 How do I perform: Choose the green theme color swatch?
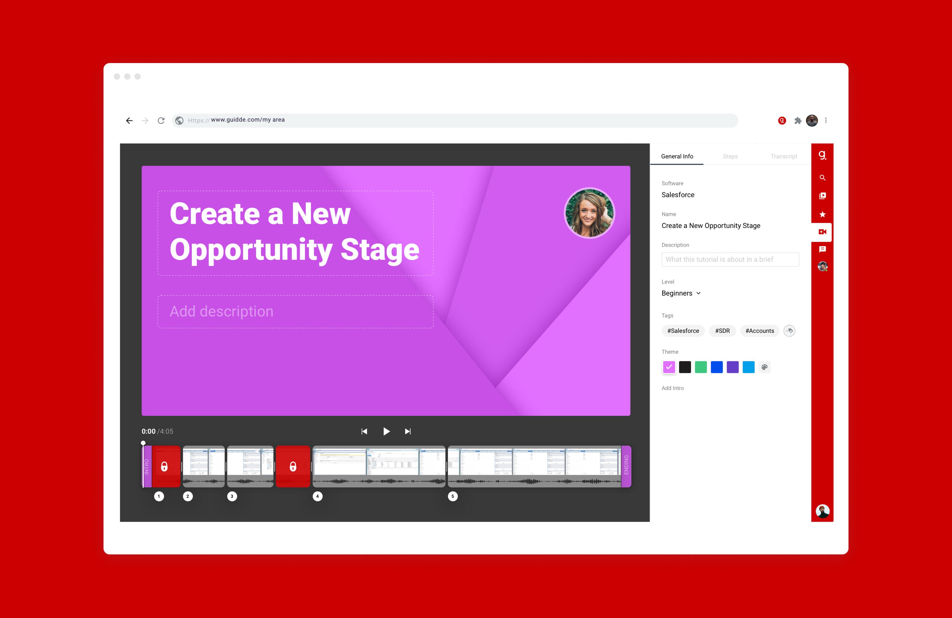(700, 367)
